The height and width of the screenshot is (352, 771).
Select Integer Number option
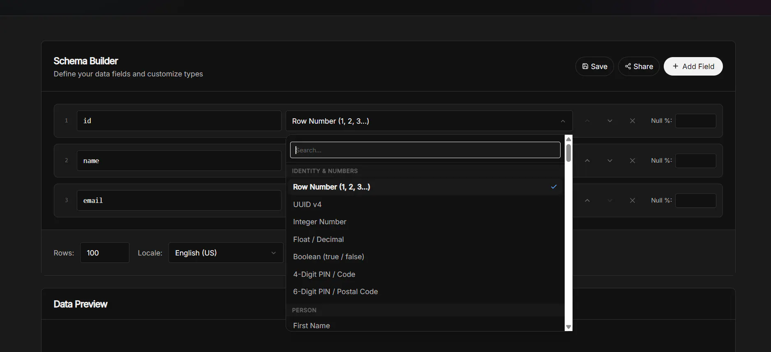click(425, 222)
